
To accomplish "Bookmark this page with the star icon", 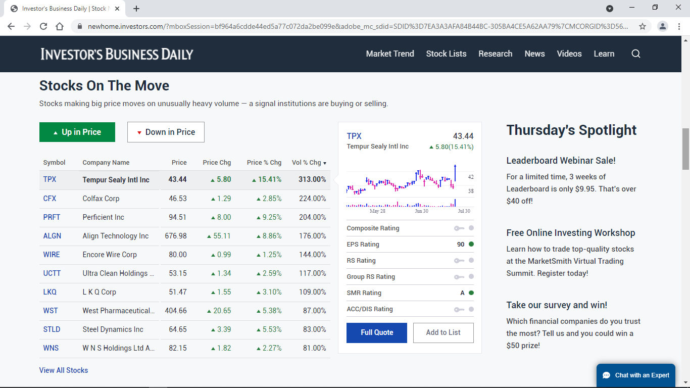I will (x=643, y=26).
